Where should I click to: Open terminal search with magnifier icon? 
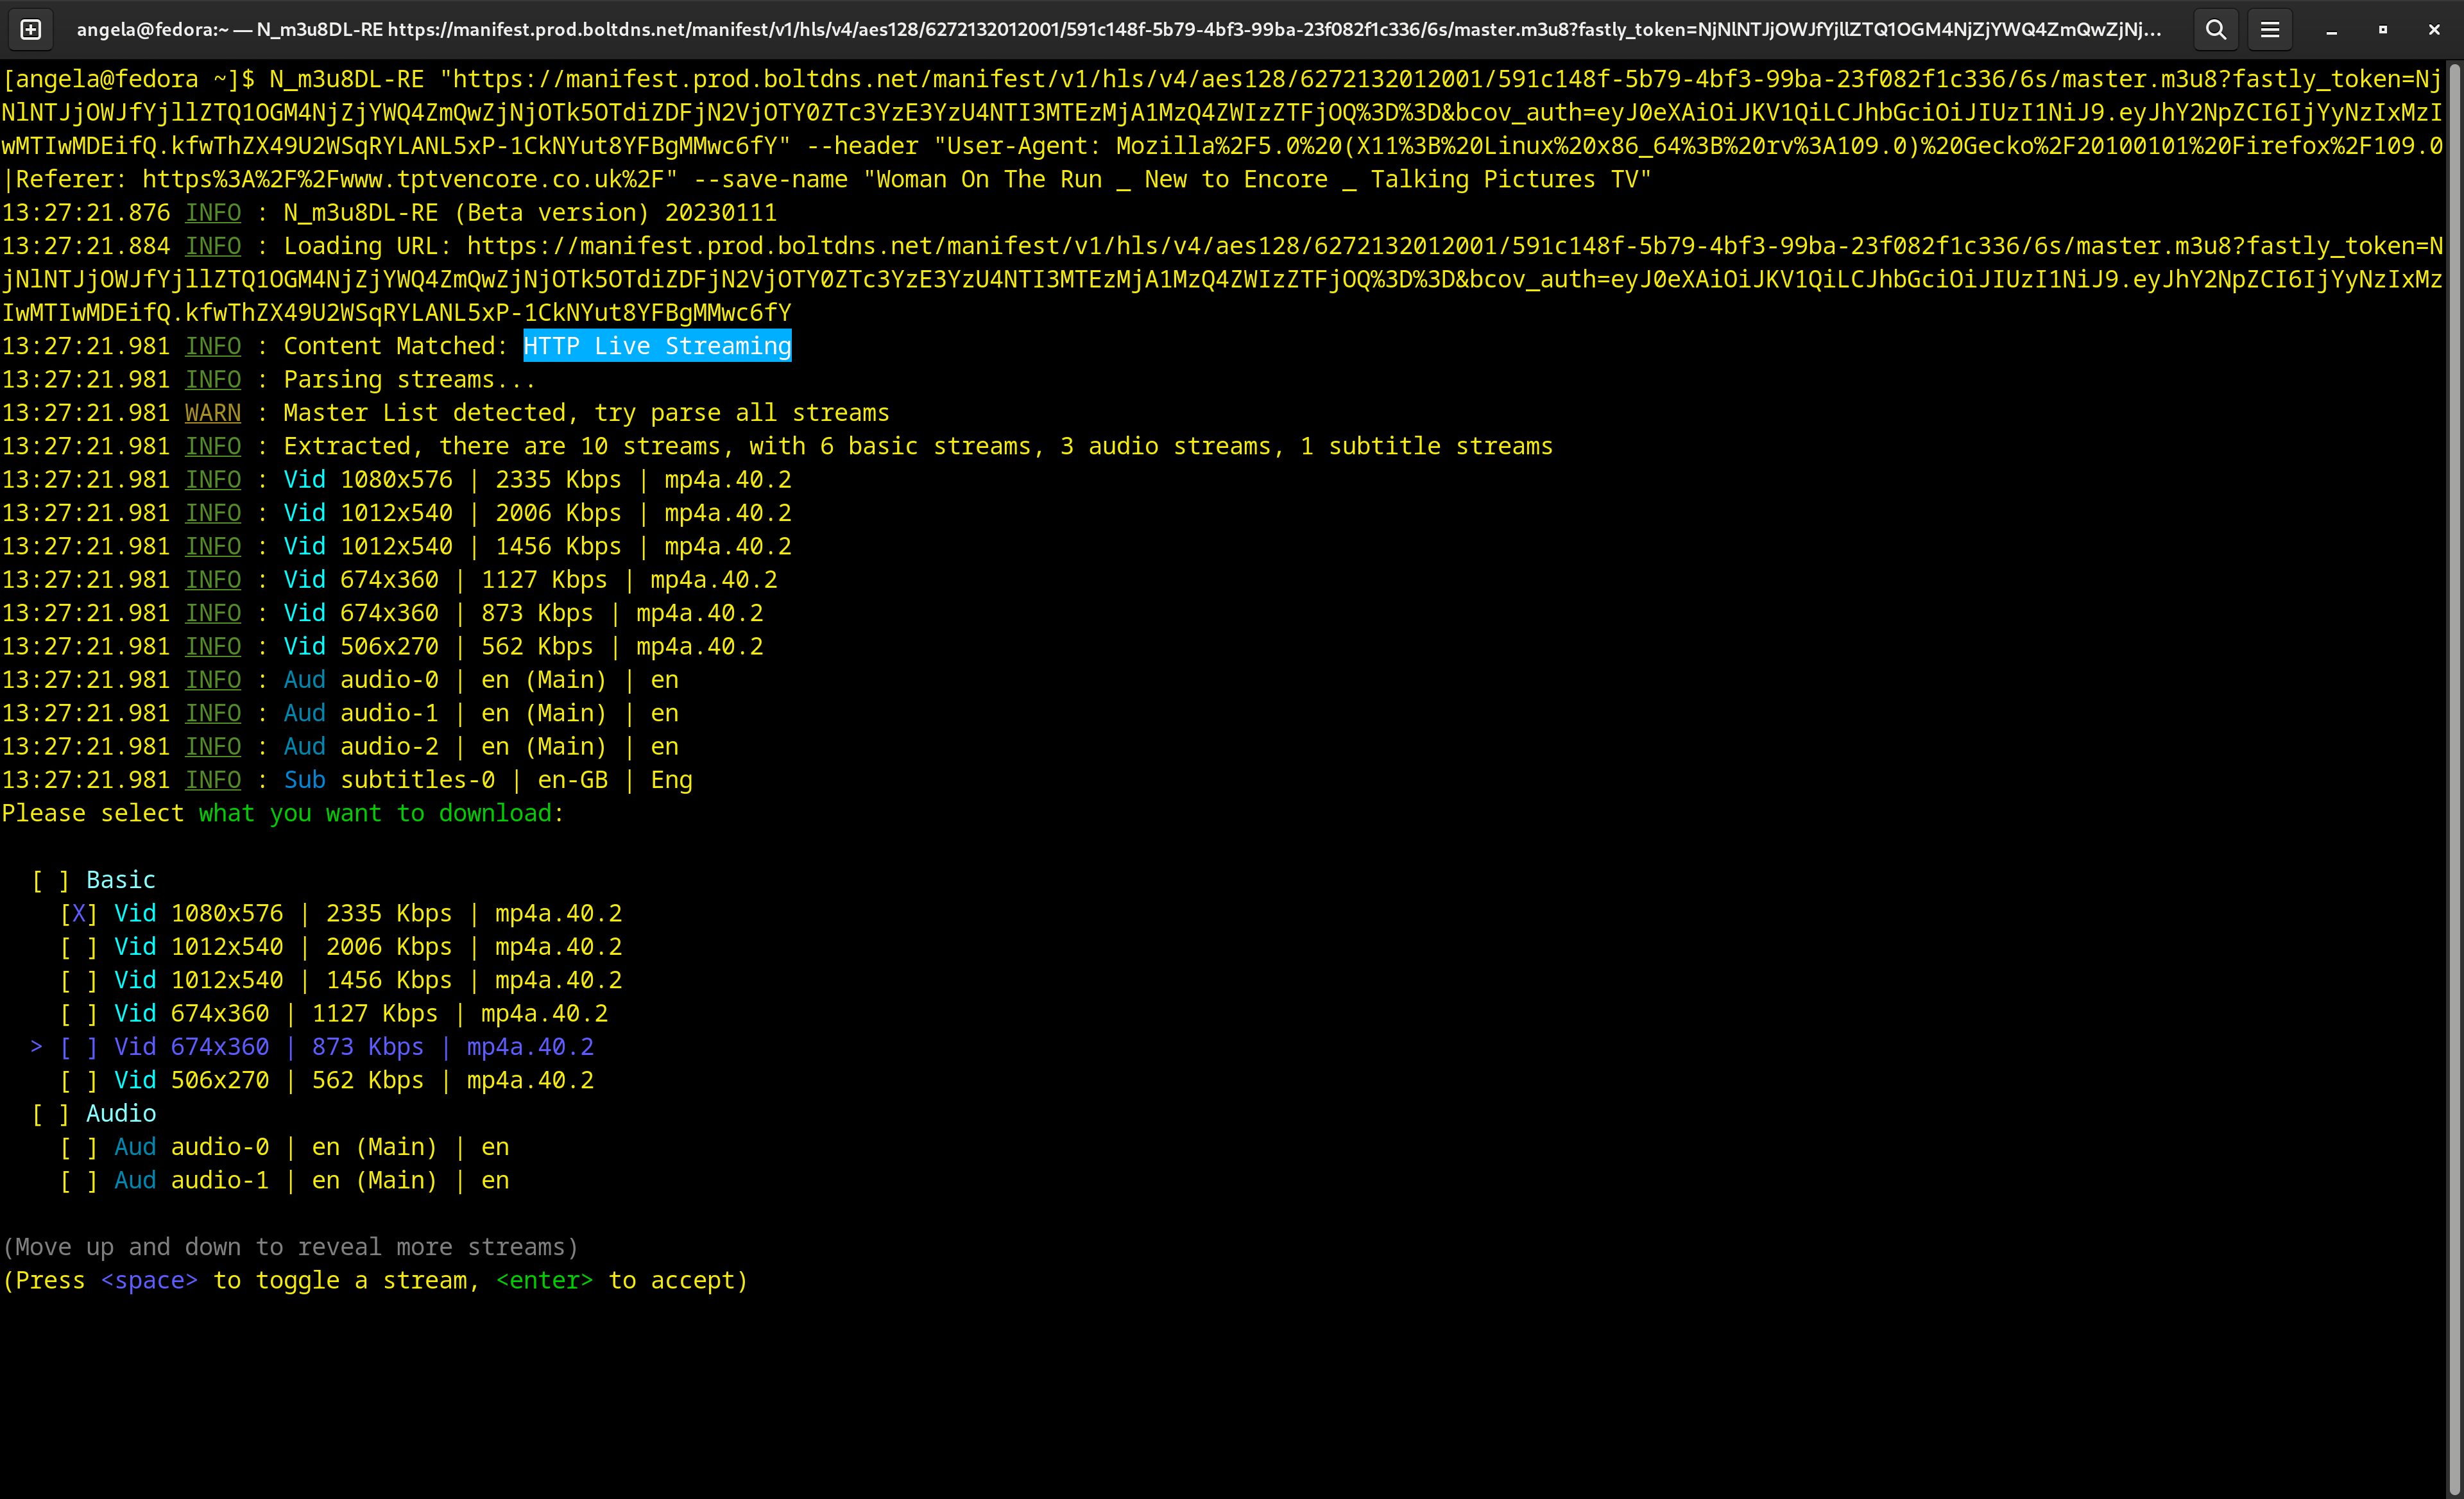click(2216, 30)
